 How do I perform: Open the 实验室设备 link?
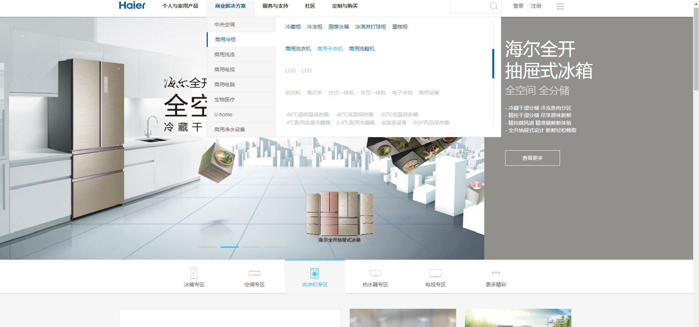(394, 123)
